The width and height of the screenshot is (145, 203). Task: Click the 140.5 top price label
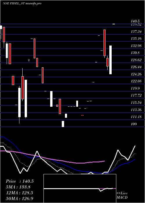pyautogui.click(x=135, y=21)
